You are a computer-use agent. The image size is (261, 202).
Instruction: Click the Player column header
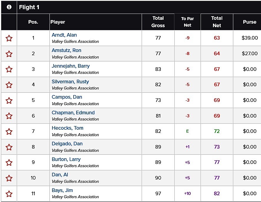(58, 22)
